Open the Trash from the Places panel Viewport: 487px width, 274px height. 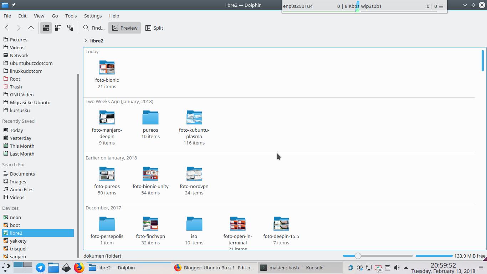(16, 87)
